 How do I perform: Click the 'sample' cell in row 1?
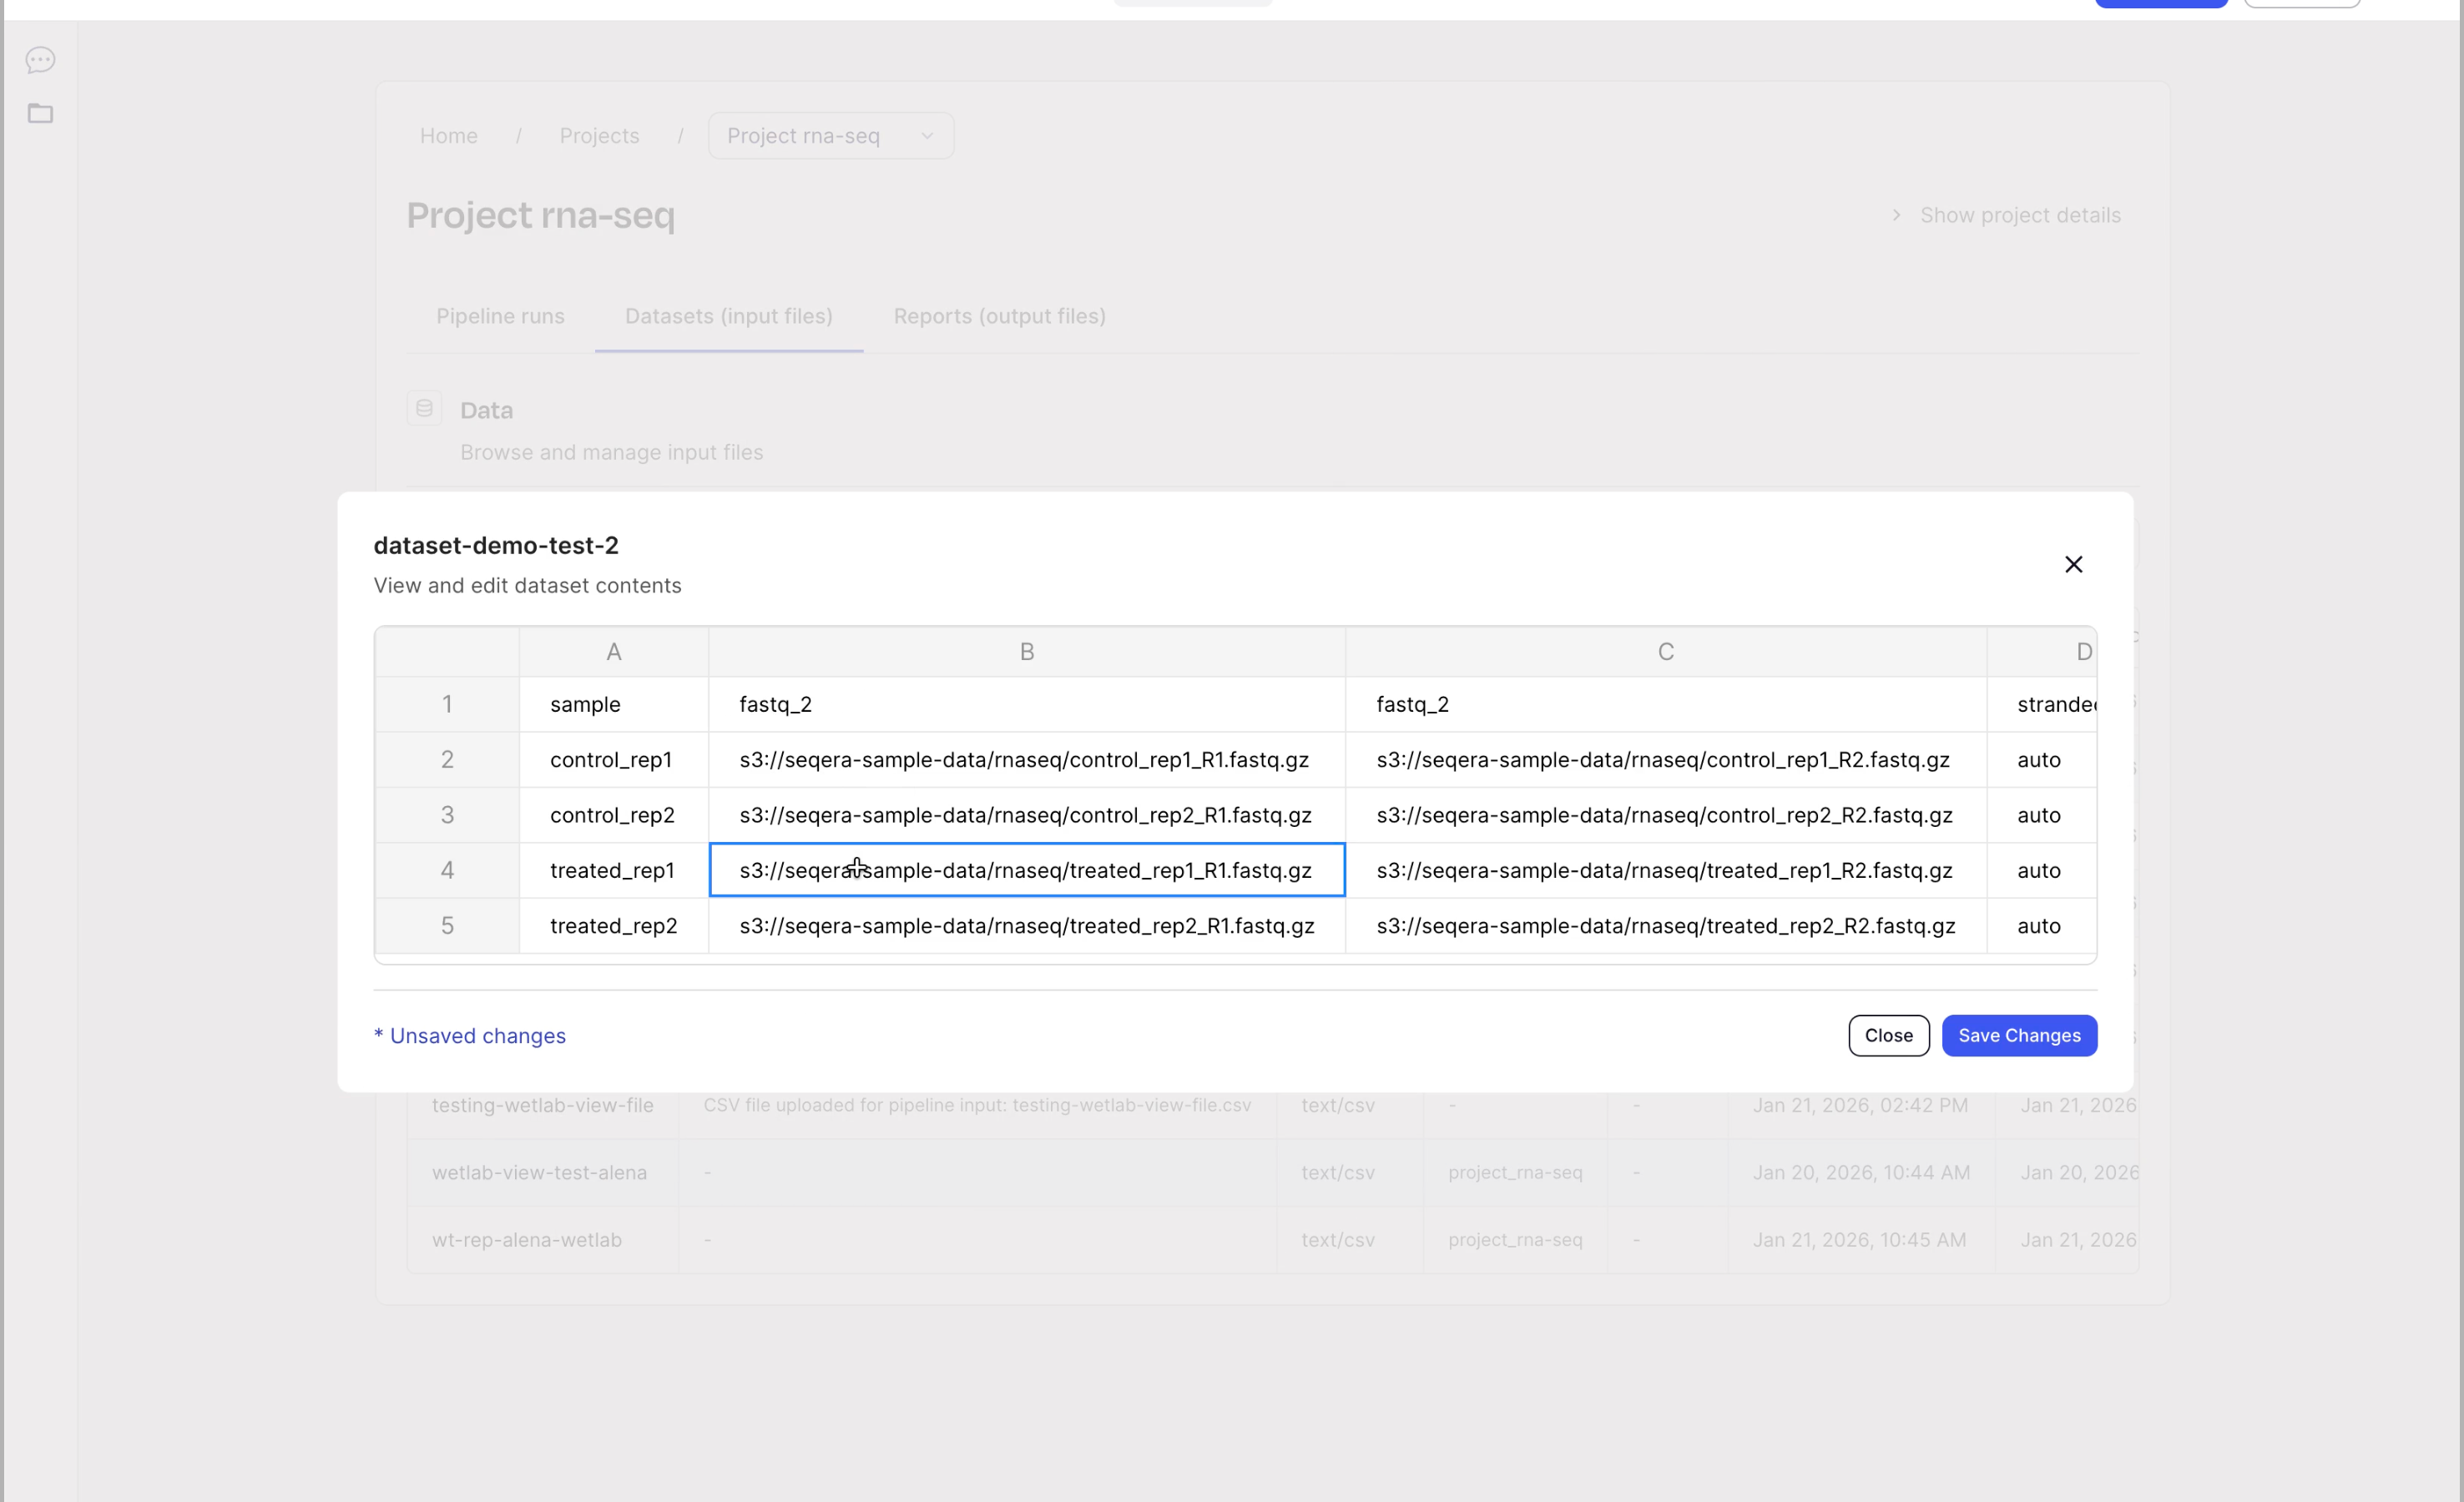coord(614,704)
